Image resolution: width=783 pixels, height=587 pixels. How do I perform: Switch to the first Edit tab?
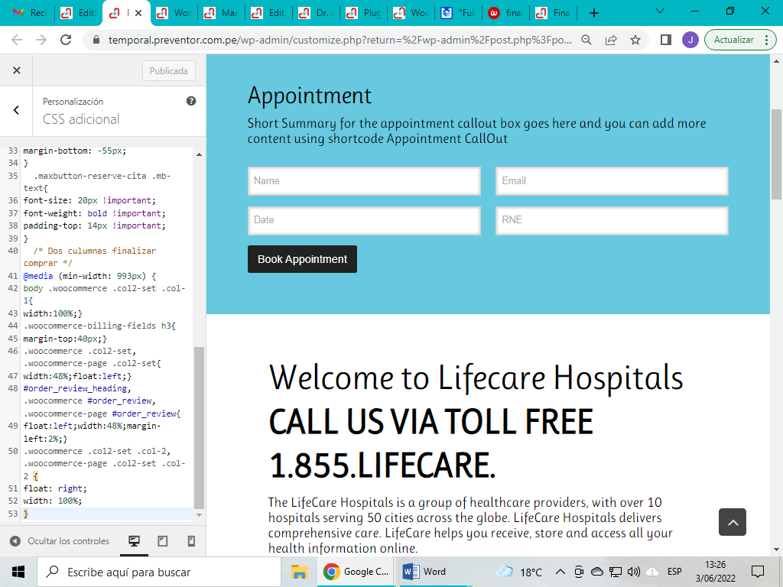[78, 13]
